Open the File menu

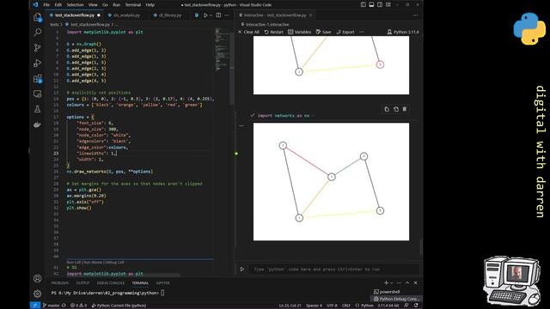coord(46,5)
